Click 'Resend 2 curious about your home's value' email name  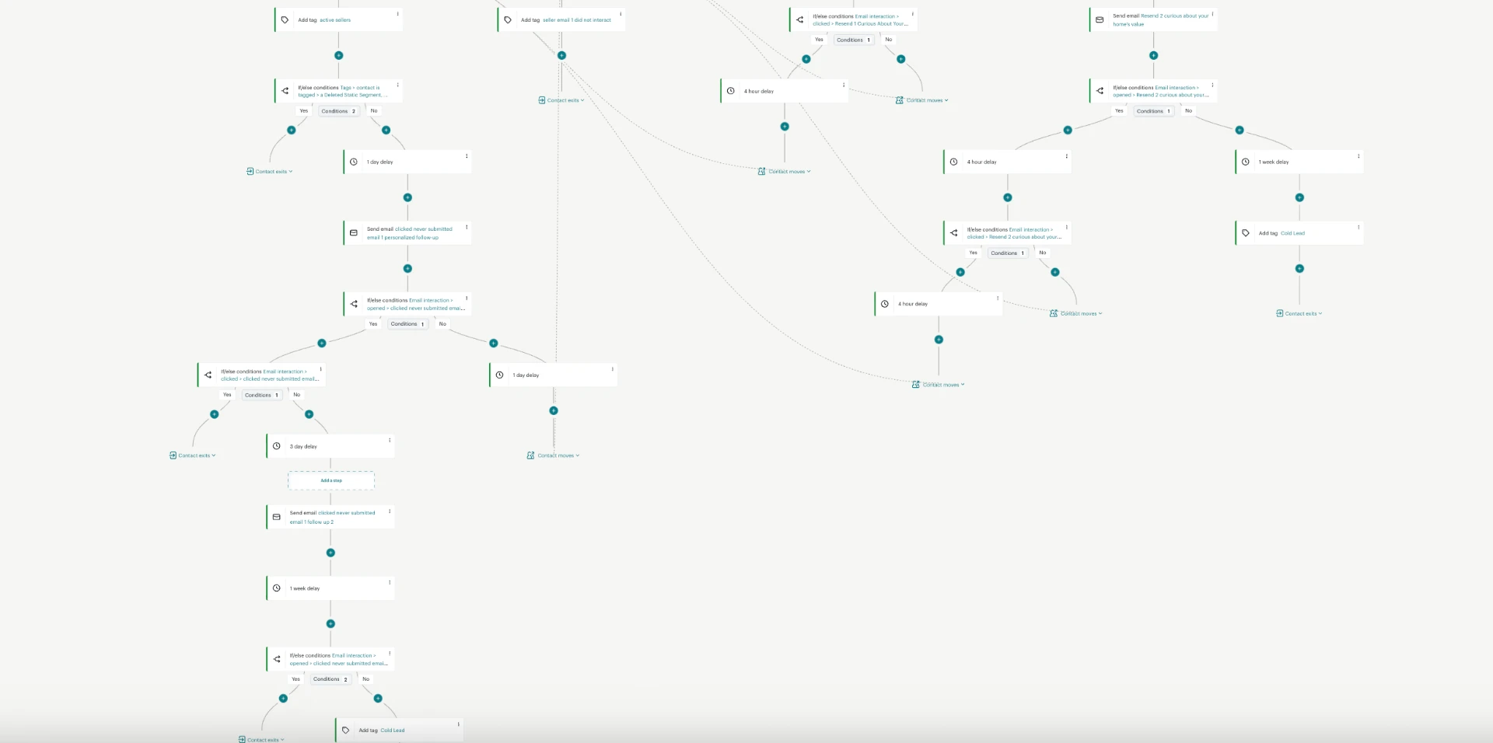1161,20
